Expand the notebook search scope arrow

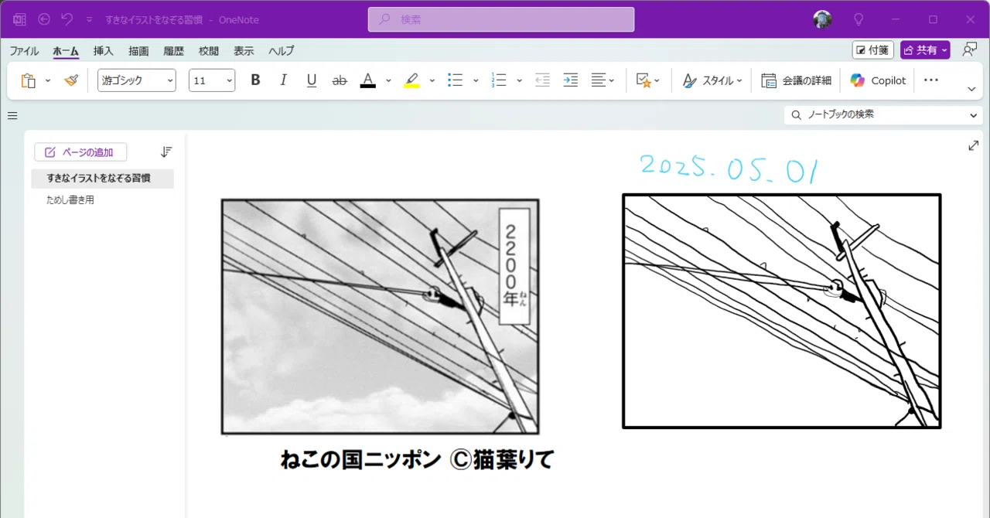point(974,115)
